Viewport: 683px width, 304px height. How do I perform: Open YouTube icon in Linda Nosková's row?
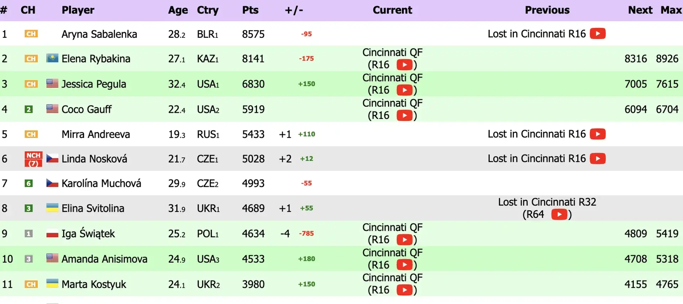pyautogui.click(x=598, y=158)
